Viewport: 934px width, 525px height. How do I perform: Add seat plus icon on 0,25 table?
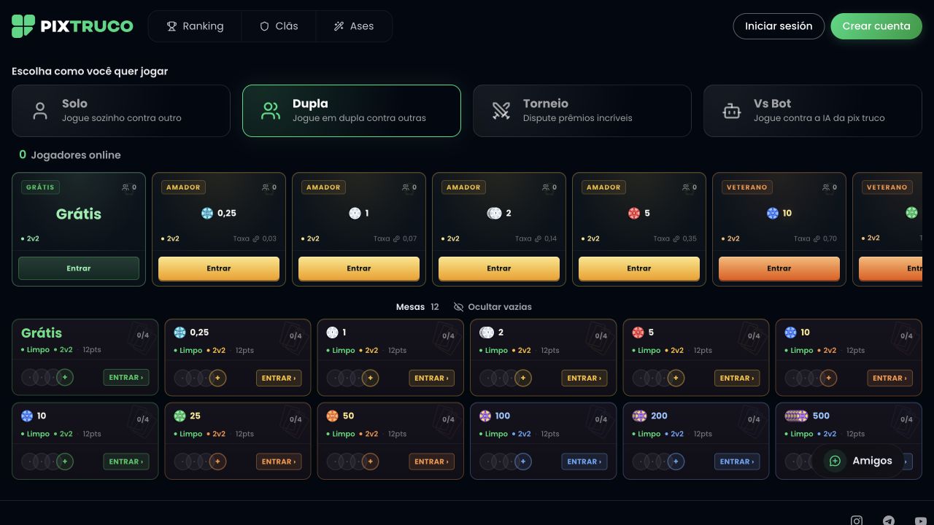click(217, 378)
